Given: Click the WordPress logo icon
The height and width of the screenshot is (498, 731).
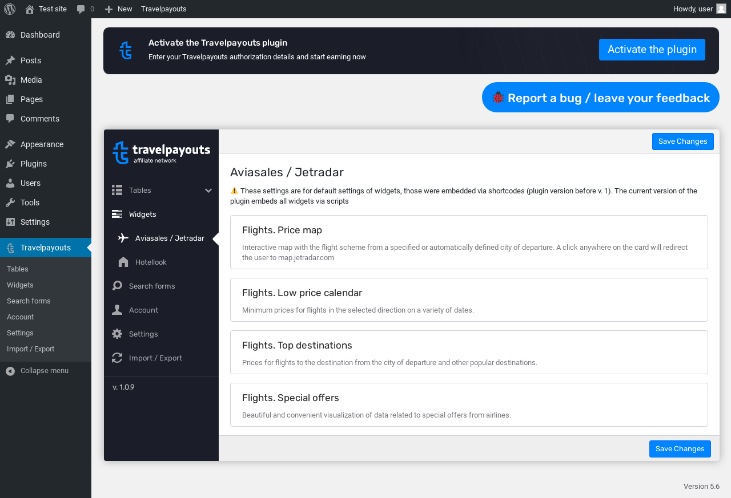Looking at the screenshot, I should pyautogui.click(x=10, y=9).
